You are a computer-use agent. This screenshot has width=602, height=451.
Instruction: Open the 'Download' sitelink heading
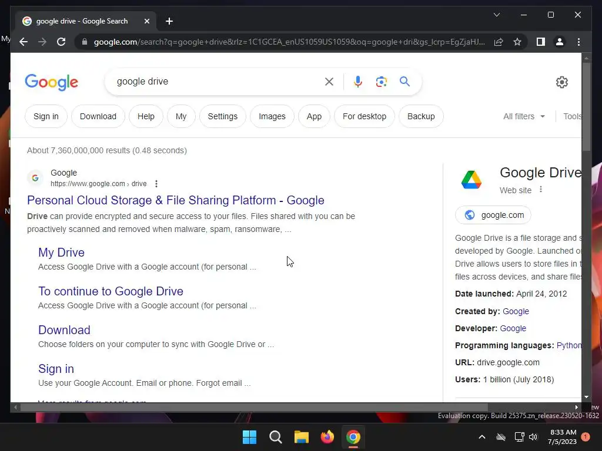65,330
